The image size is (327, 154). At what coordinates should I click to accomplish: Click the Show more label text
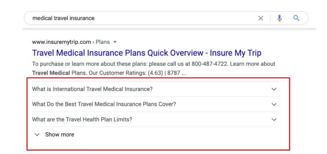(x=60, y=135)
